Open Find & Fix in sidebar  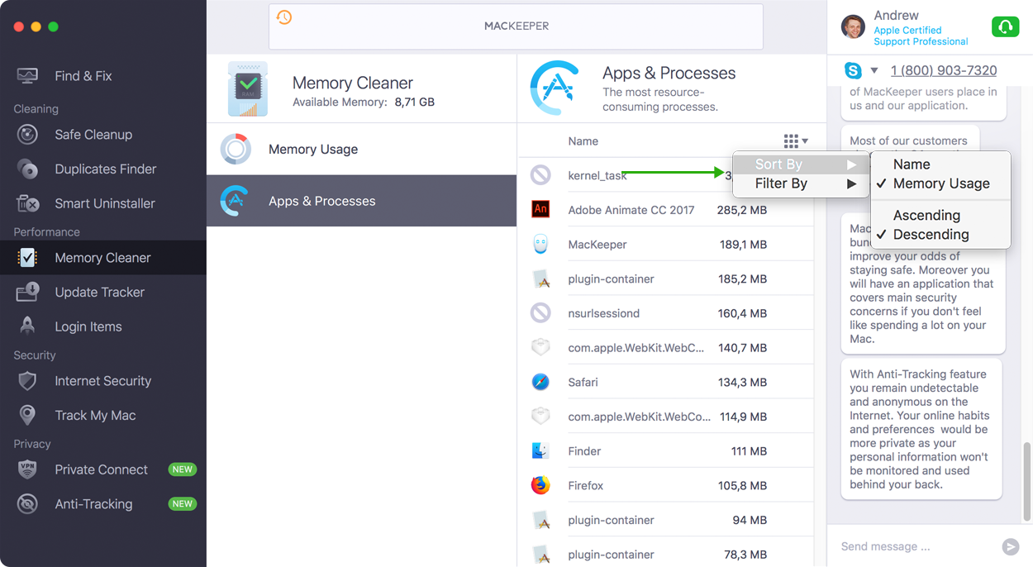[83, 76]
